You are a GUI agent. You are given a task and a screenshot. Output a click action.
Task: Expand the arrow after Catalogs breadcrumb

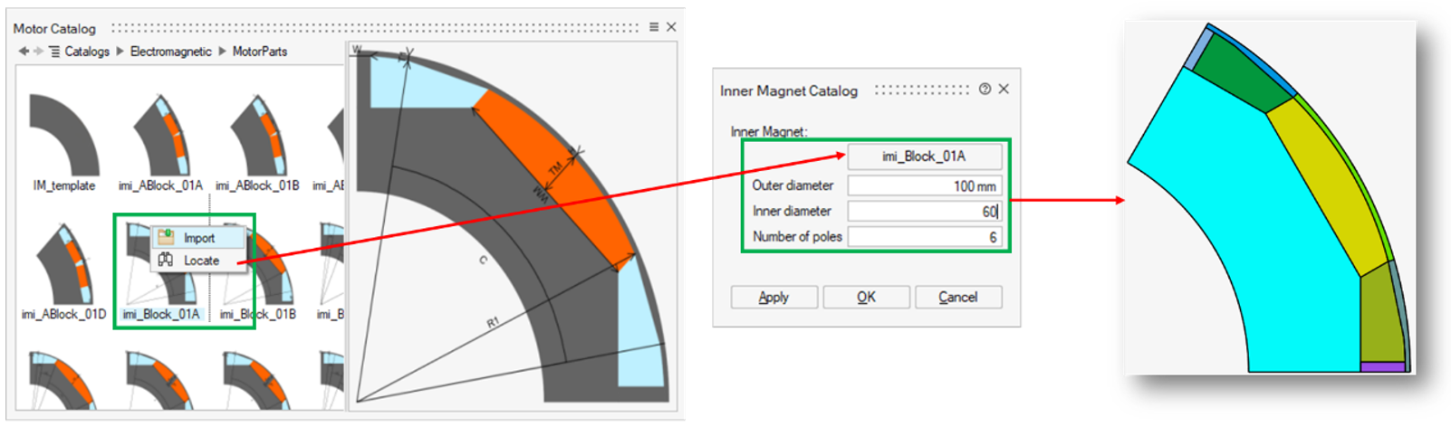[x=120, y=52]
